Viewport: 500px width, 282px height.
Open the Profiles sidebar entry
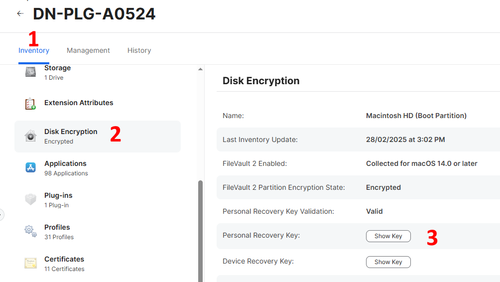point(57,232)
